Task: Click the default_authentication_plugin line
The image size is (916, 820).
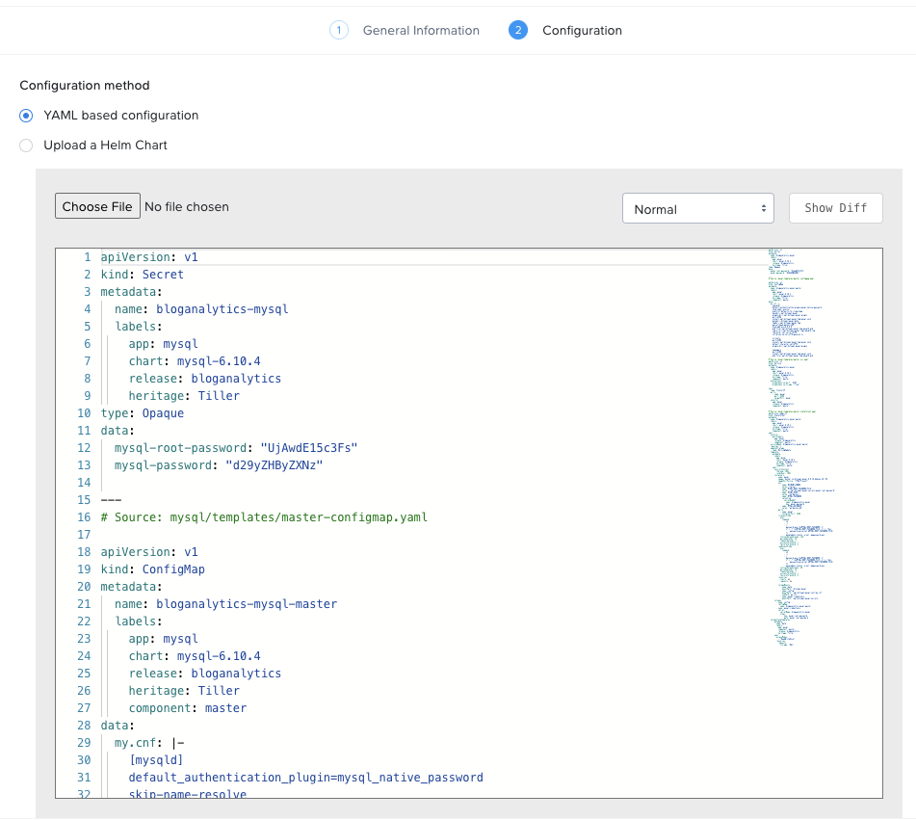Action: point(305,778)
